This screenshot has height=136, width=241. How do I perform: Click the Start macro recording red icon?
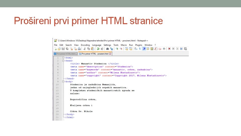tap(169, 49)
